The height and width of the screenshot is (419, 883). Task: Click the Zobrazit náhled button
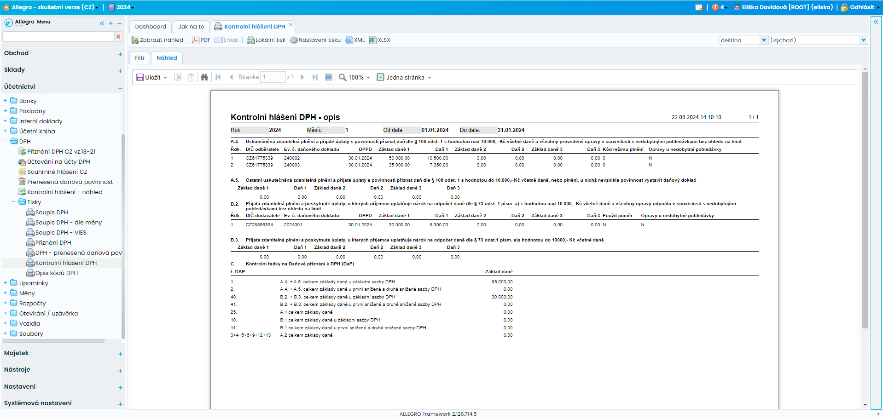click(157, 40)
